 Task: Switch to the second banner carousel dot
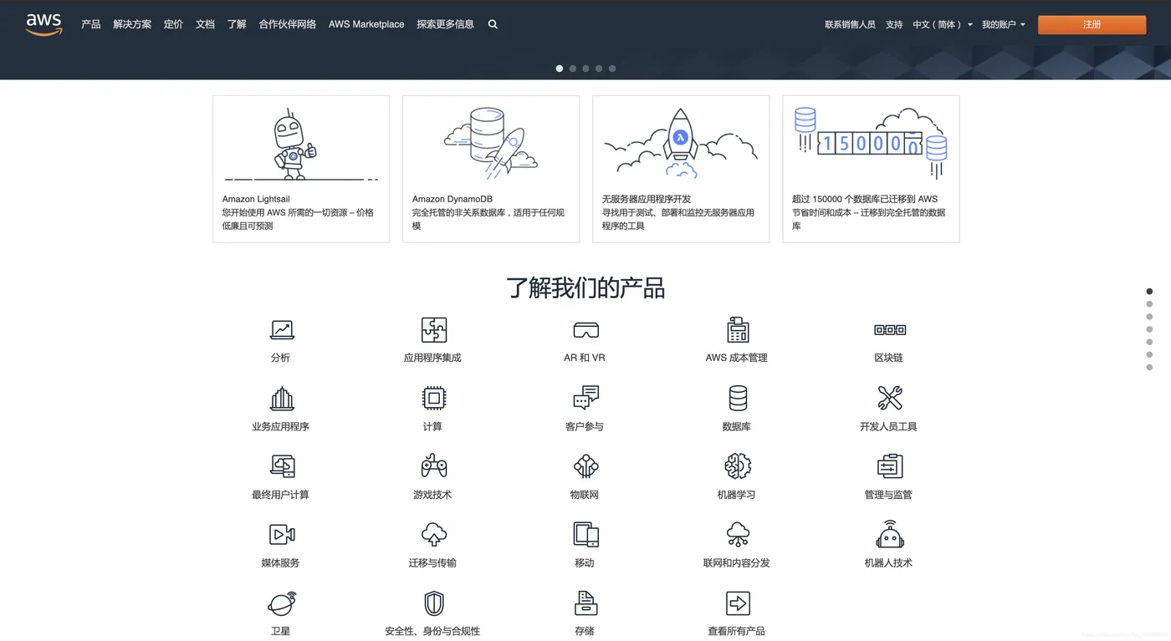coord(573,69)
